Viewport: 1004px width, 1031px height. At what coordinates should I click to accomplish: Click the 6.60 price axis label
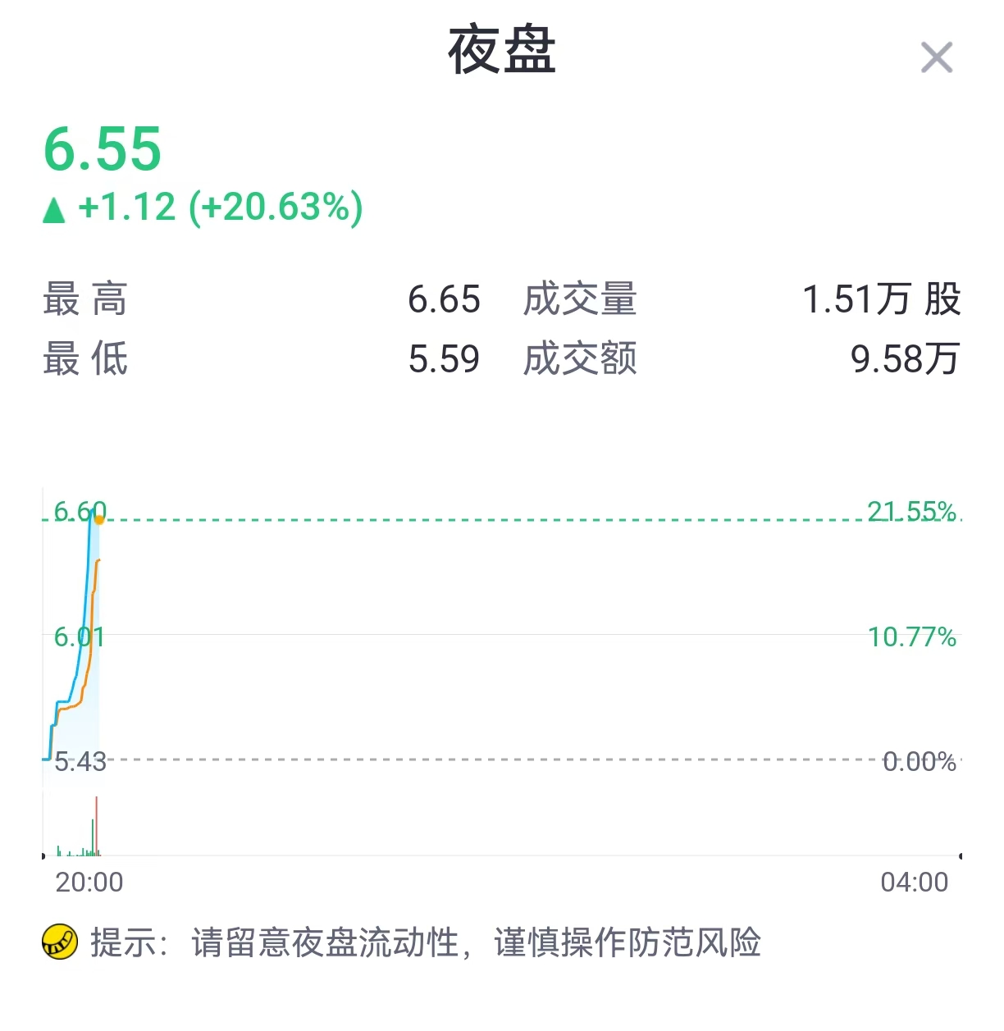[x=80, y=512]
